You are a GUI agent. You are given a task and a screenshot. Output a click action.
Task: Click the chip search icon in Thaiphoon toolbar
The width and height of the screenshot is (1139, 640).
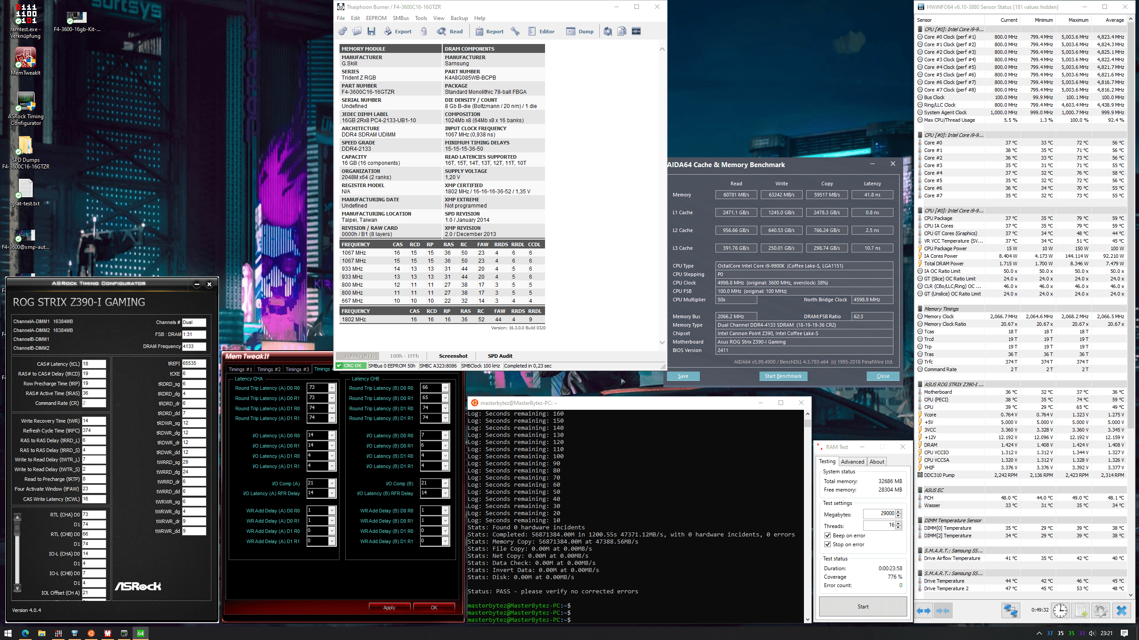pyautogui.click(x=608, y=31)
